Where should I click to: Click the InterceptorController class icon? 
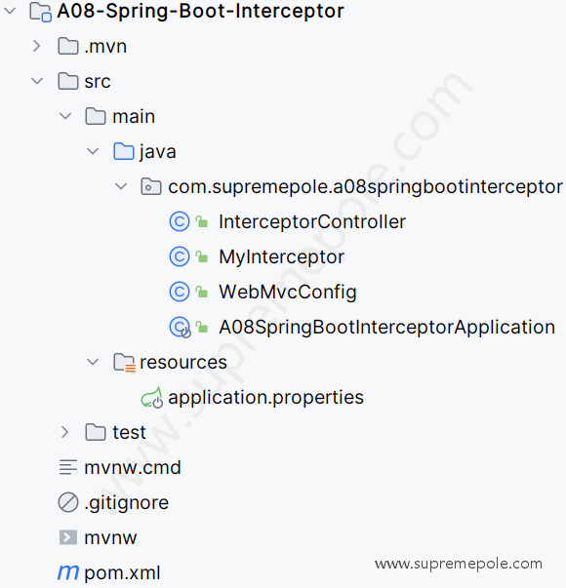pyautogui.click(x=180, y=221)
